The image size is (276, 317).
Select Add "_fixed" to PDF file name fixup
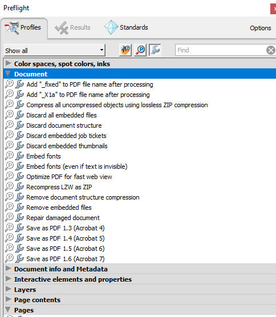click(90, 84)
